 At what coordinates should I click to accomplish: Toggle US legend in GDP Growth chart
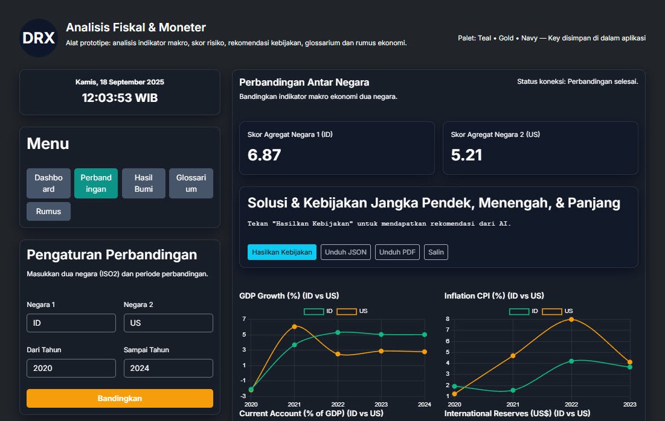pos(352,311)
